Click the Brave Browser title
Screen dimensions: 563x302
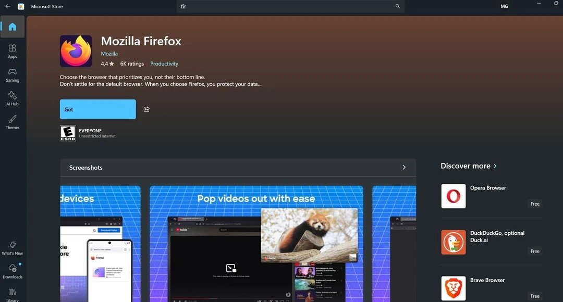[487, 280]
